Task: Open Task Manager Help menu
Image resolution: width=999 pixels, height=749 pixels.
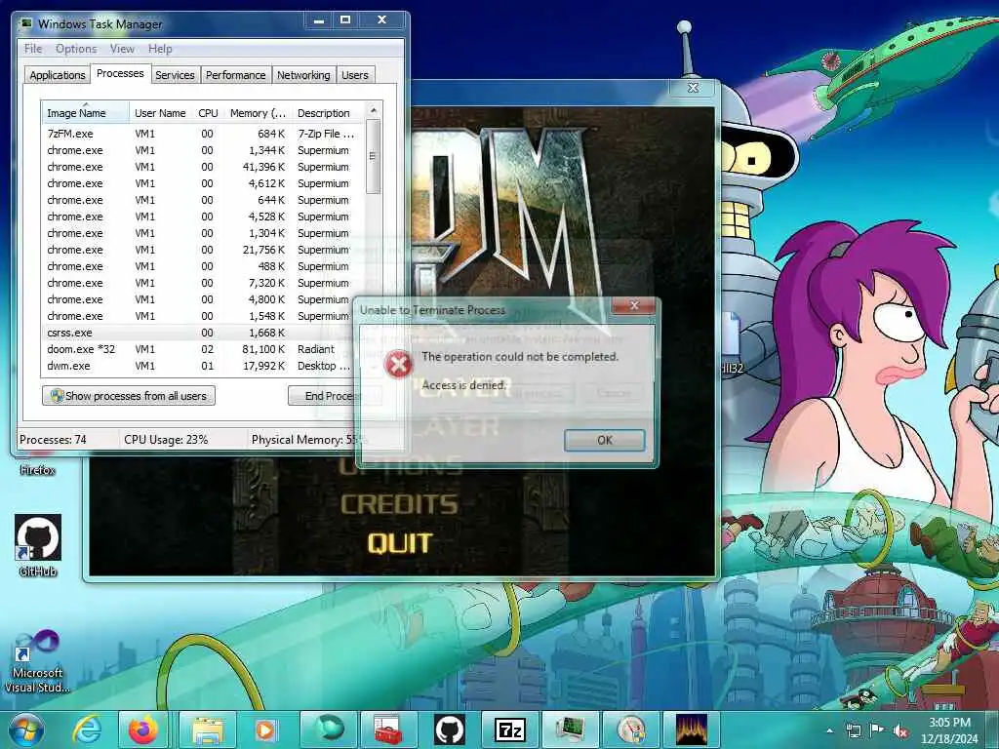Action: 160,49
